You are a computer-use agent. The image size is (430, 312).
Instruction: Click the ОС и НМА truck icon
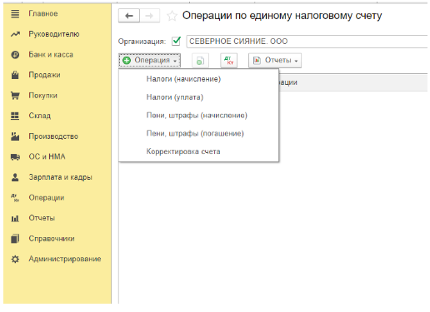click(15, 156)
